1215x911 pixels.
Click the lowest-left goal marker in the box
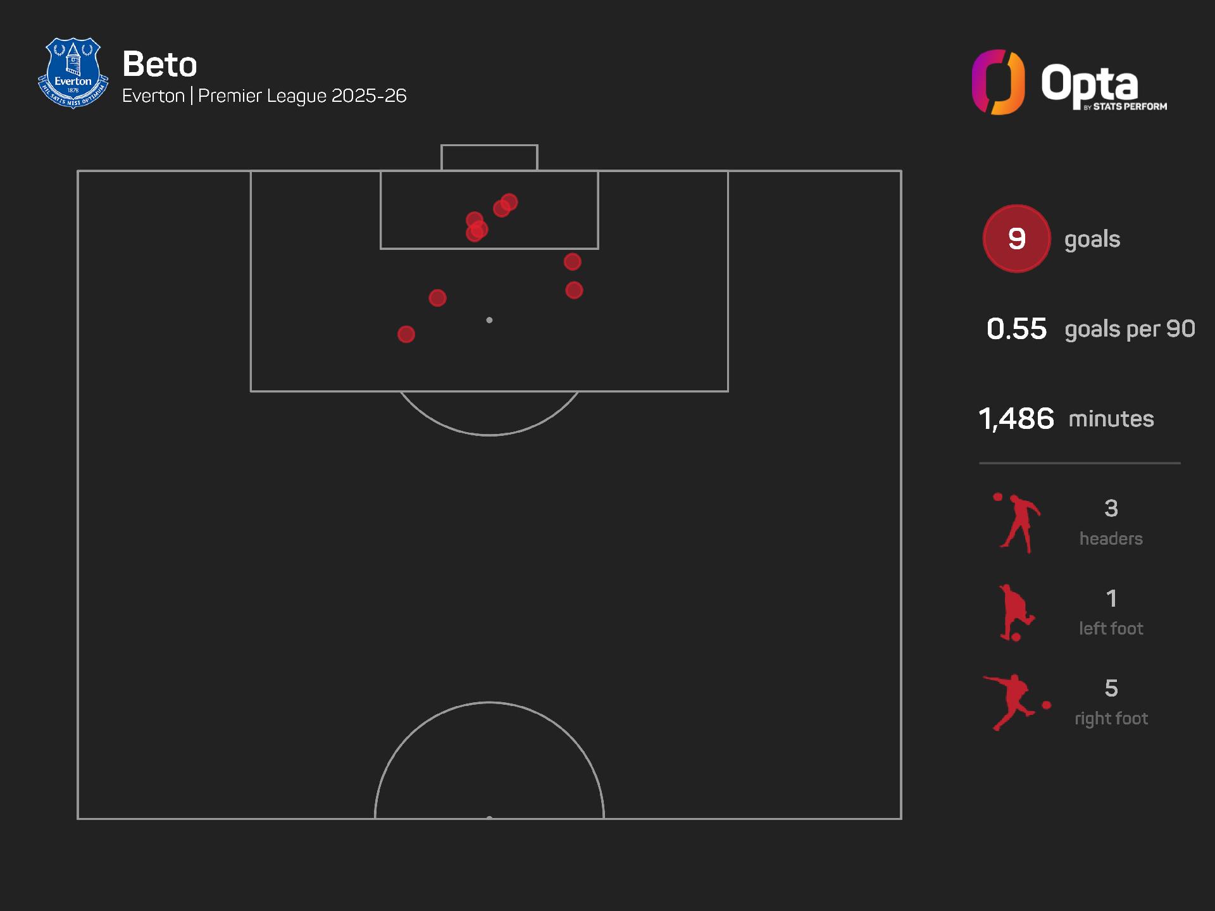[x=406, y=334]
